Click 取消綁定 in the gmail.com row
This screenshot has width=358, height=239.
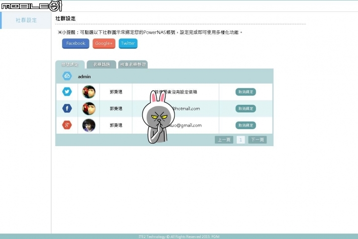click(x=246, y=125)
